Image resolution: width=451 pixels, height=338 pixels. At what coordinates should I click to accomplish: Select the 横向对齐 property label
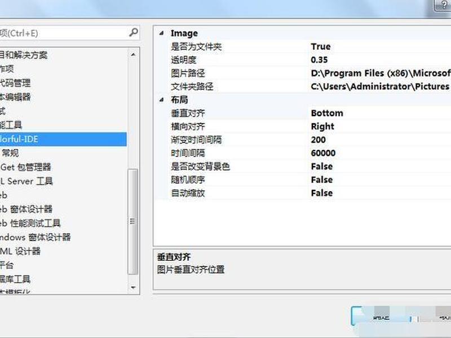pyautogui.click(x=188, y=126)
